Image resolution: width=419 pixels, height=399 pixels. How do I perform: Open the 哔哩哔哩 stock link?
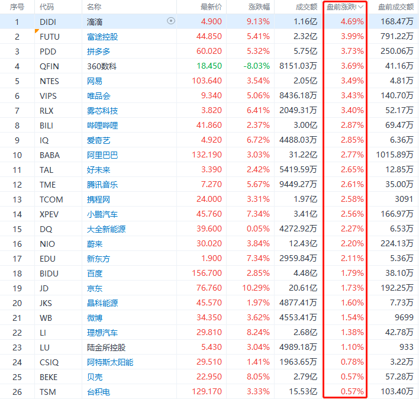coord(102,125)
